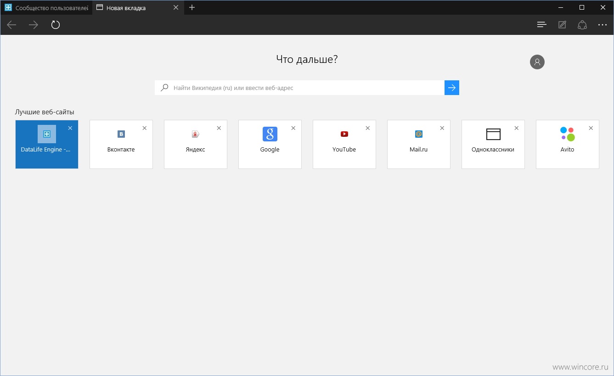Open the Яндекс tile label

pos(196,150)
